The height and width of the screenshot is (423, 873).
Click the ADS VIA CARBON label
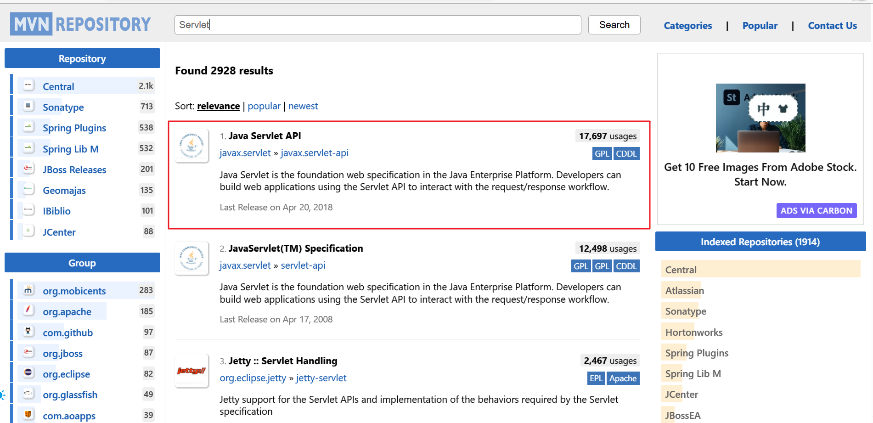click(x=817, y=211)
